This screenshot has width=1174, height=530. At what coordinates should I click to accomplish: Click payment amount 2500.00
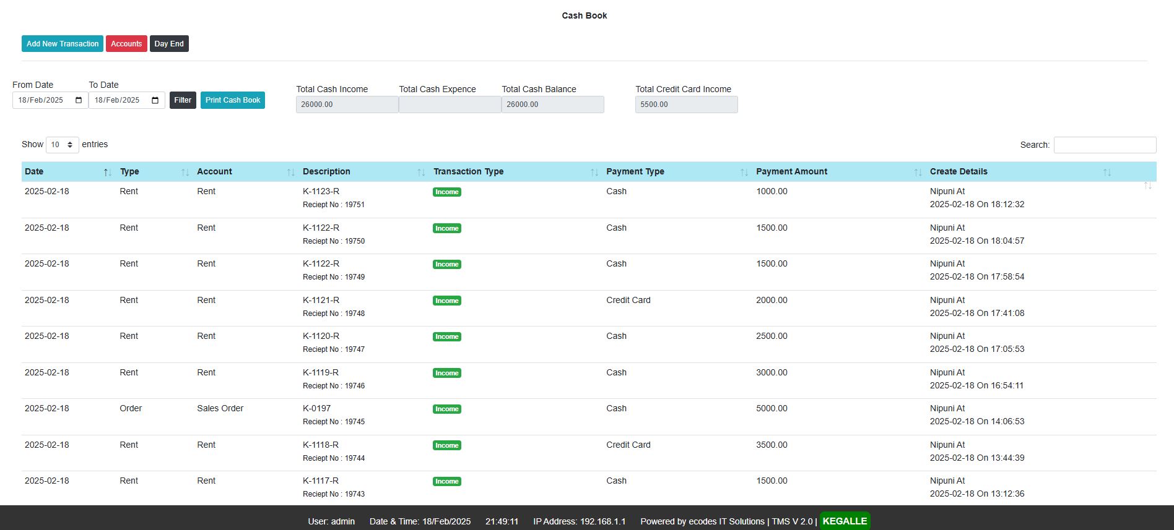[772, 336]
